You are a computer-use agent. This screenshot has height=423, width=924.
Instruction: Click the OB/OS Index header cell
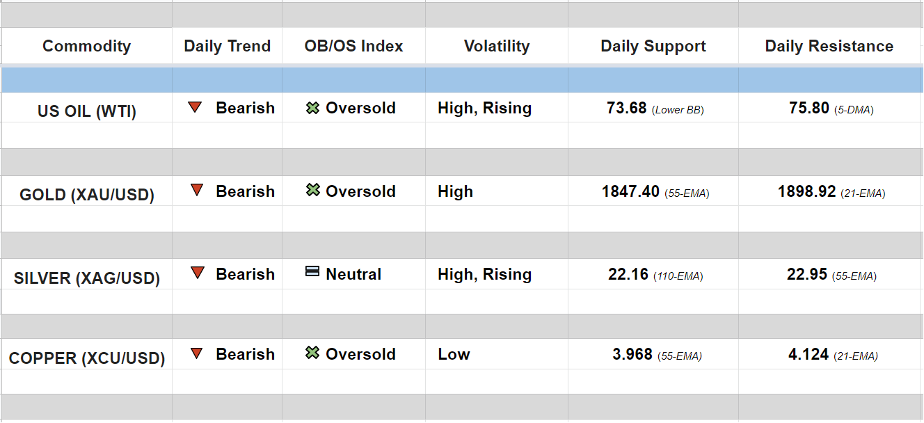click(353, 47)
